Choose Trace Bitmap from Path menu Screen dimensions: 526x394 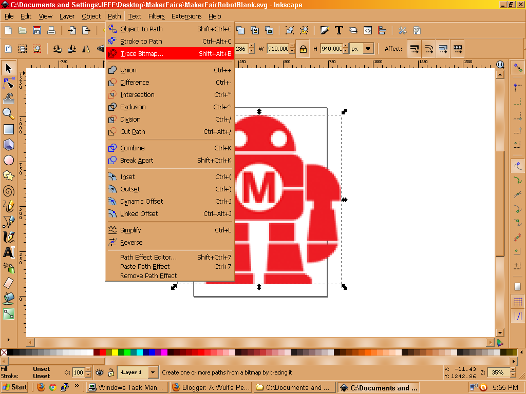170,53
